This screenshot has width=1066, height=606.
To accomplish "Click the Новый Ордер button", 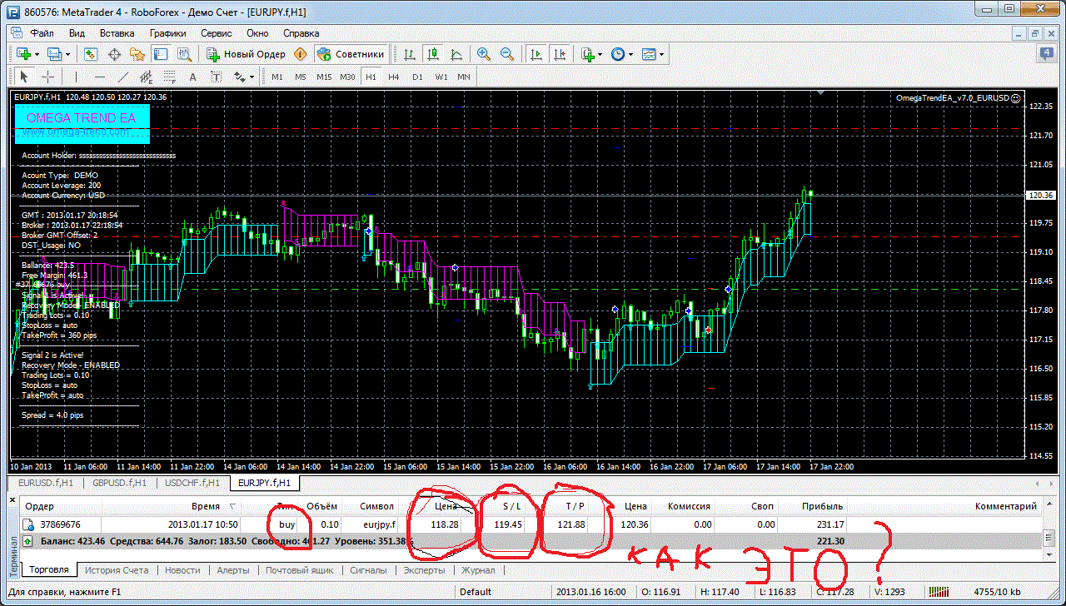I will (x=247, y=54).
